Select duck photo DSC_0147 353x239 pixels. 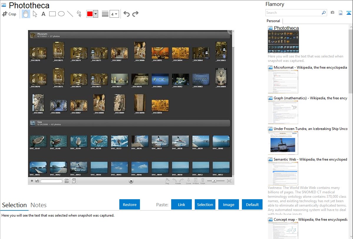(x=38, y=141)
